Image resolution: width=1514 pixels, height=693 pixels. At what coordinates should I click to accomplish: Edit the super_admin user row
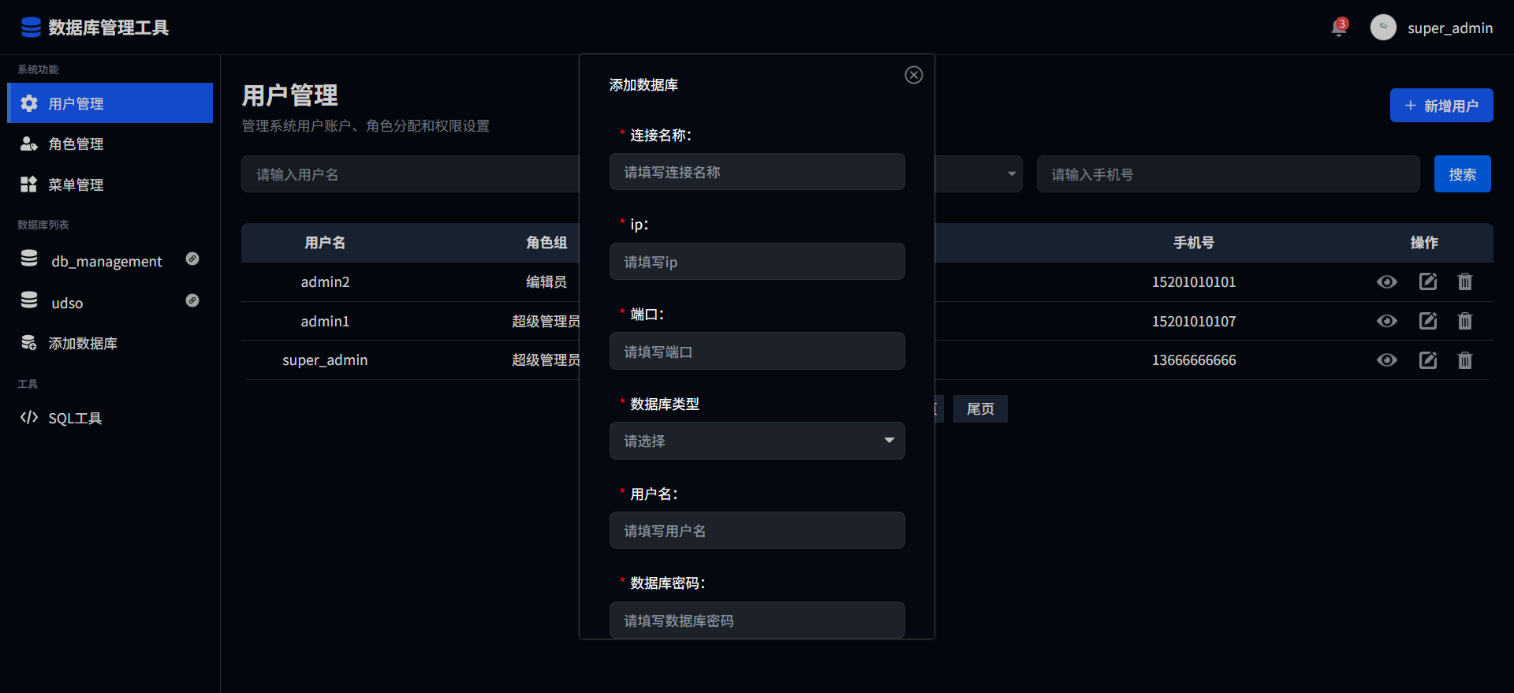coord(1427,360)
